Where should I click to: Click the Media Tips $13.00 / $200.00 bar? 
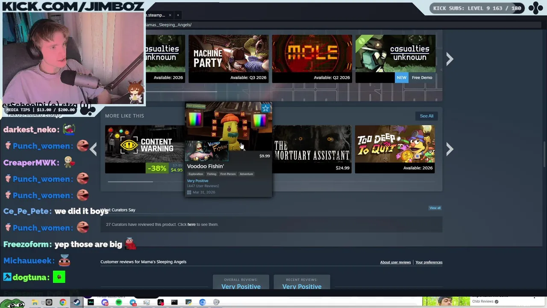41,110
